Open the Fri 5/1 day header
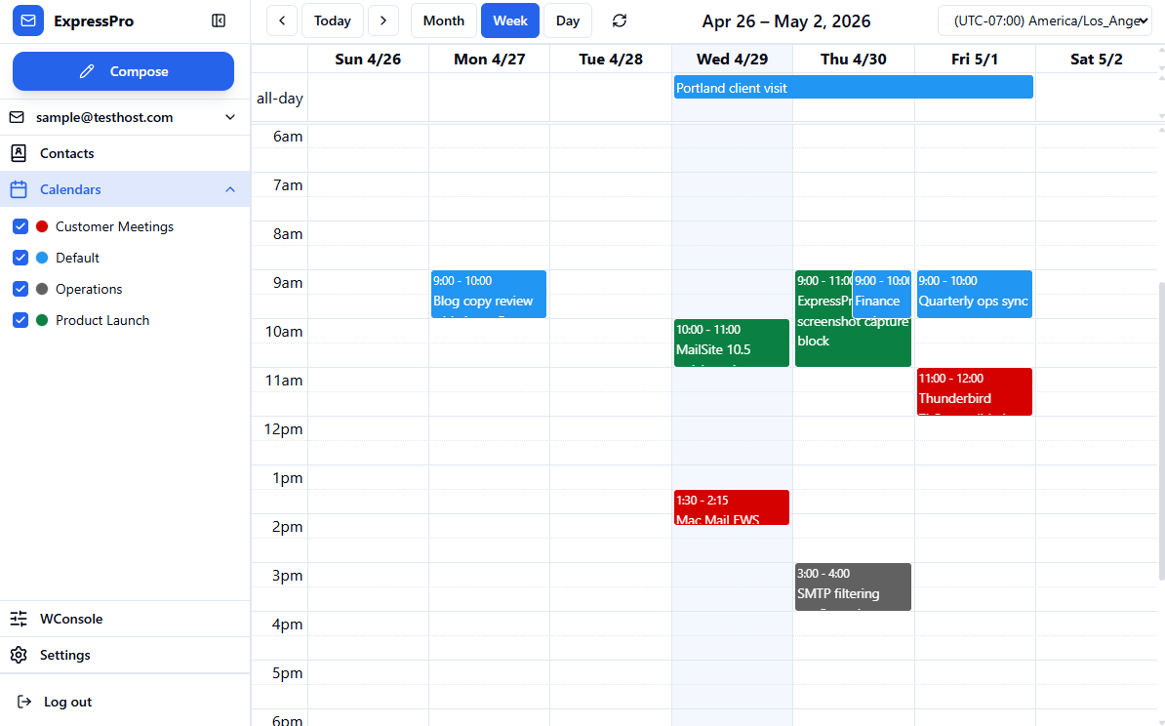 (975, 60)
